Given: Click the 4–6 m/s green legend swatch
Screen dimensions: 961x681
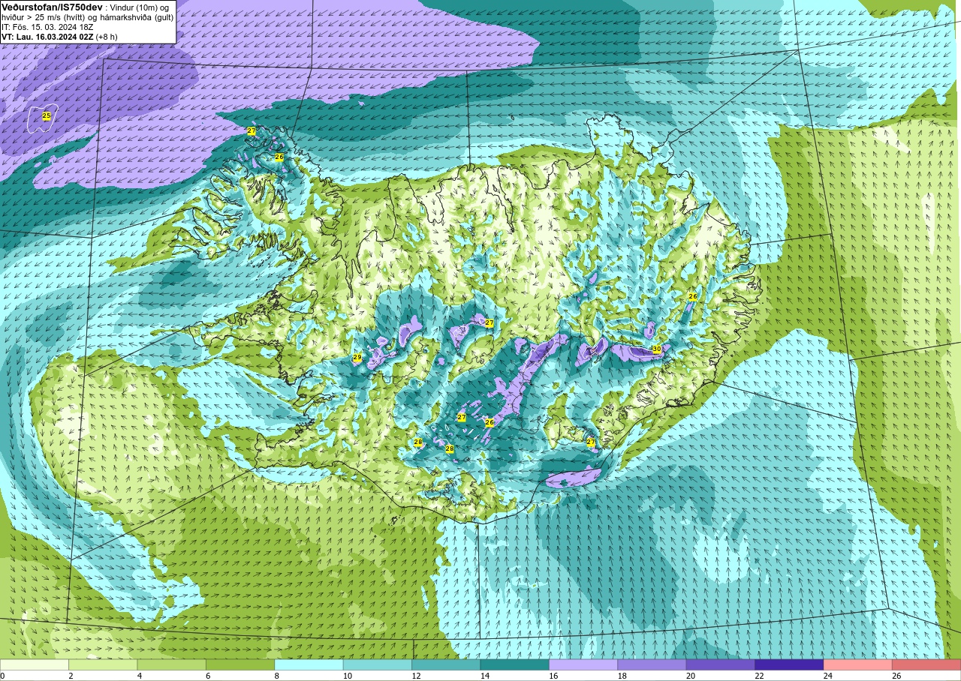Looking at the screenshot, I should [172, 664].
